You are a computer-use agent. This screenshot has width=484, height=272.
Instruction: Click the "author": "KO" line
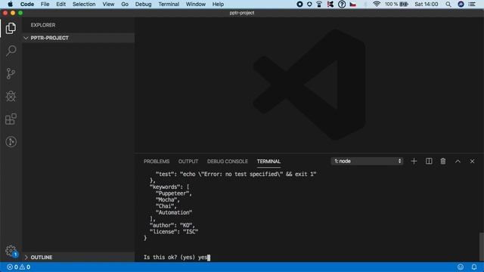[172, 225]
